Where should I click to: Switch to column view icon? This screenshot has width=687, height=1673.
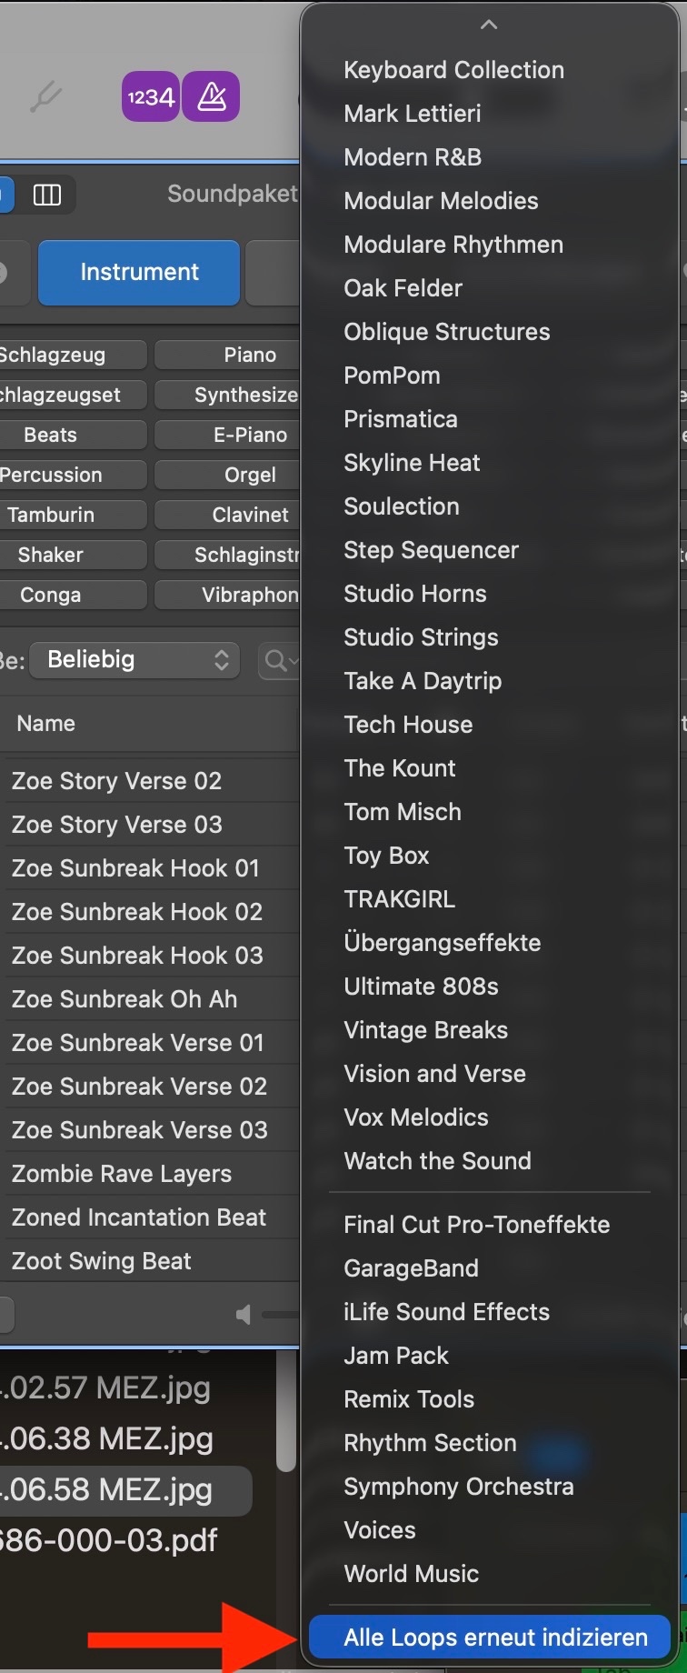click(x=47, y=195)
